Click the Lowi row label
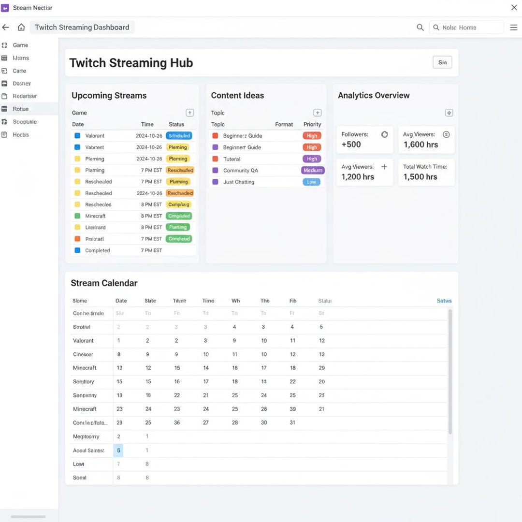The width and height of the screenshot is (522, 522). tap(79, 464)
